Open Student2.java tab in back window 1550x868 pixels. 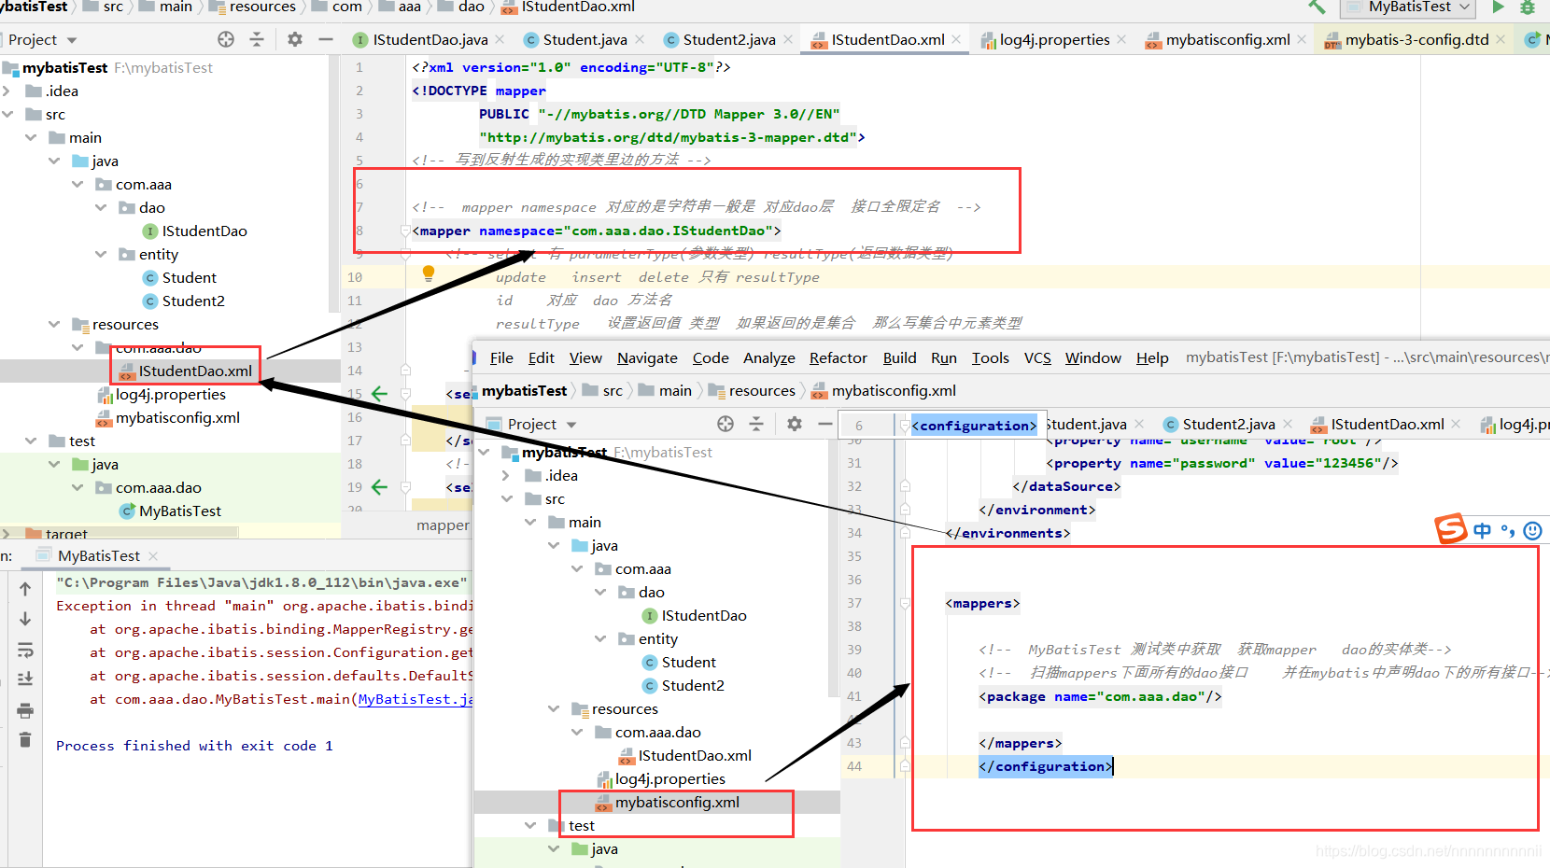coord(728,39)
